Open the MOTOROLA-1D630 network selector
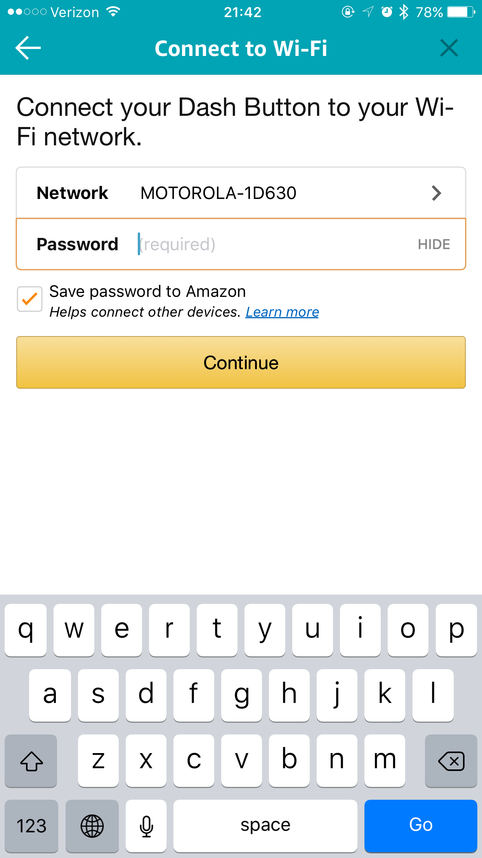 coord(218,193)
